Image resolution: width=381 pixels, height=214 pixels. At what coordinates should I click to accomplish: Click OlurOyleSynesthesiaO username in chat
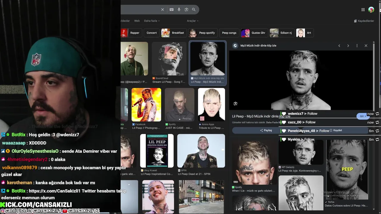[35, 151]
